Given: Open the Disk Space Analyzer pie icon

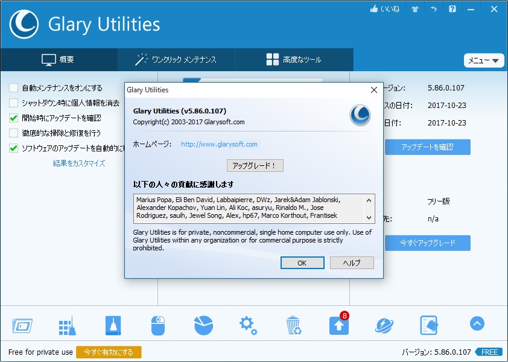Looking at the screenshot, I should [x=203, y=324].
